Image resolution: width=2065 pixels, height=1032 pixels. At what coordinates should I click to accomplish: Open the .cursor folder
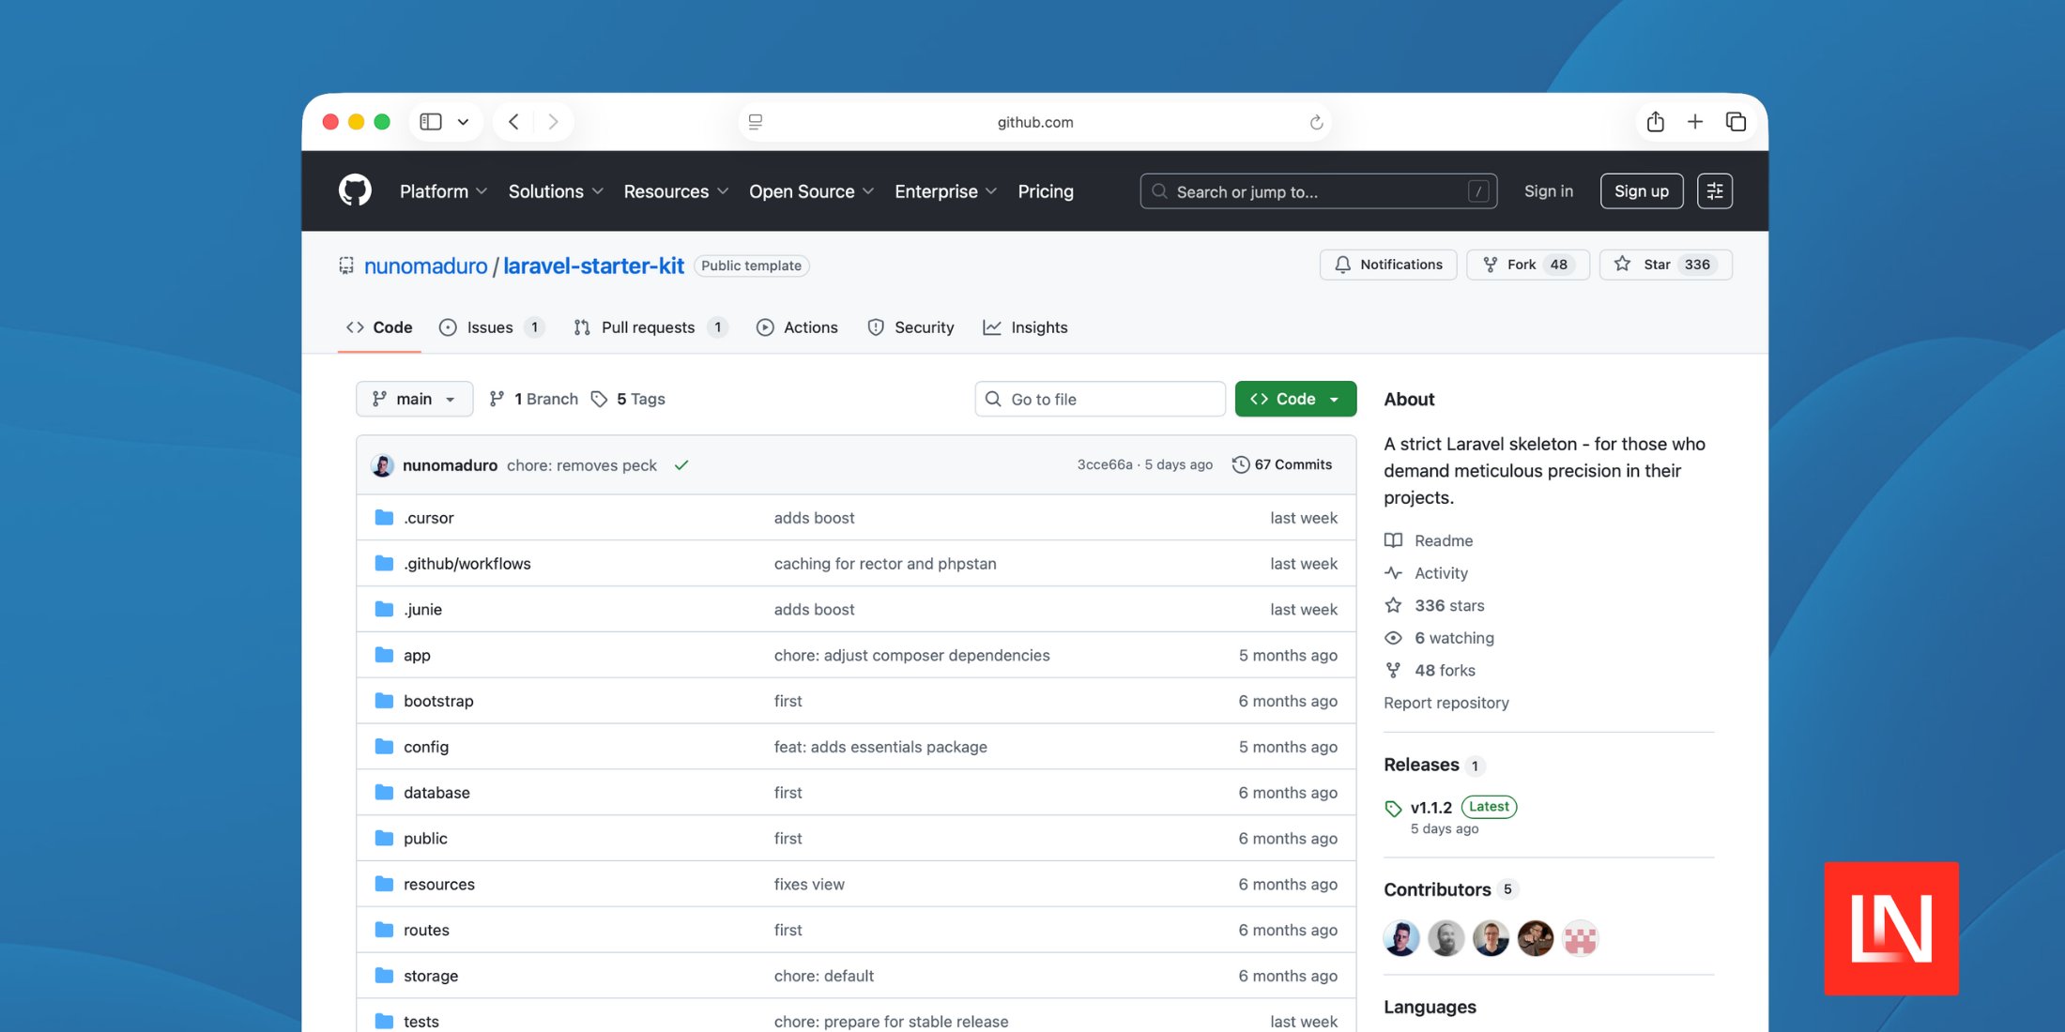tap(429, 518)
